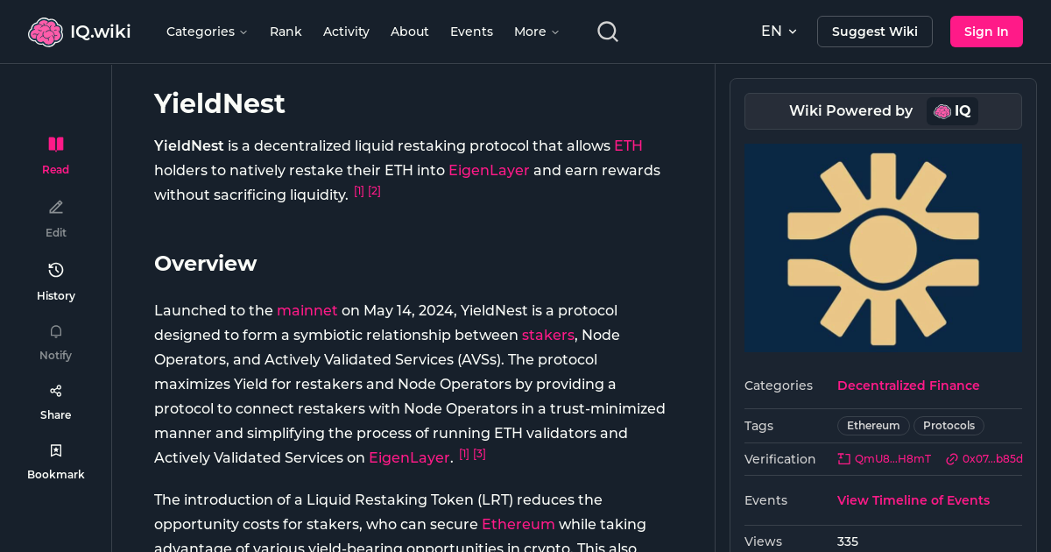The height and width of the screenshot is (552, 1051).
Task: Bookmark this wiki using the sidebar icon
Action: [x=55, y=449]
